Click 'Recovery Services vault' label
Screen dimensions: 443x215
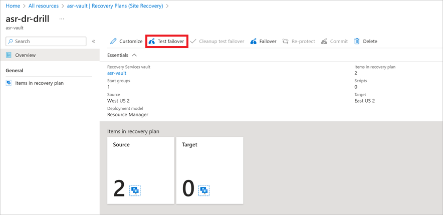click(129, 67)
